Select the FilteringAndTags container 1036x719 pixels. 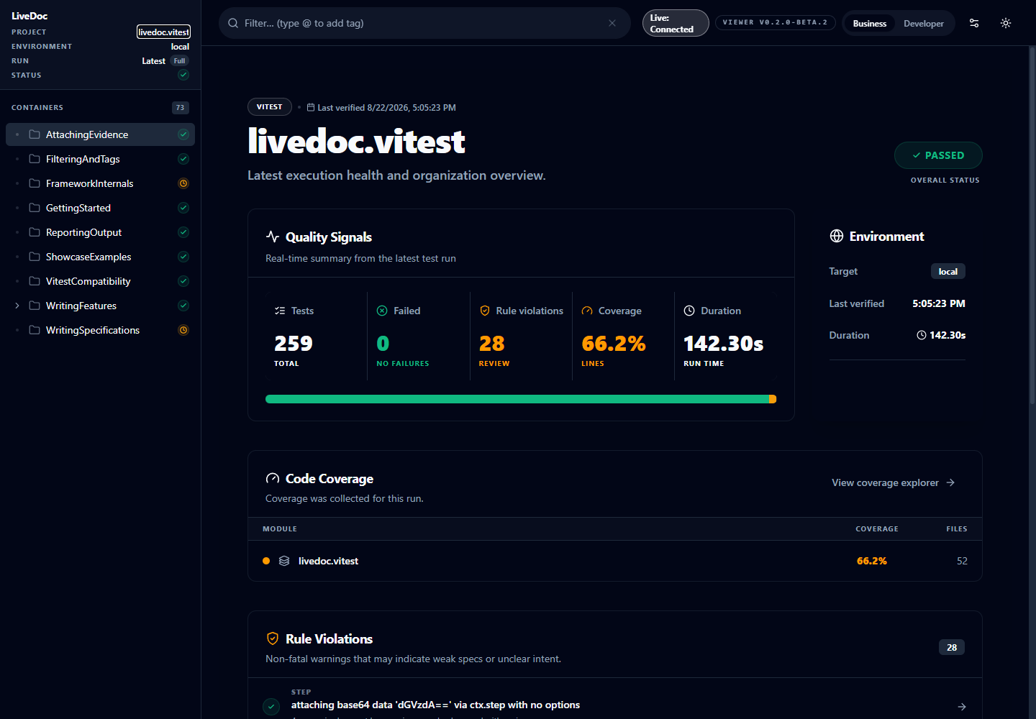click(x=100, y=159)
